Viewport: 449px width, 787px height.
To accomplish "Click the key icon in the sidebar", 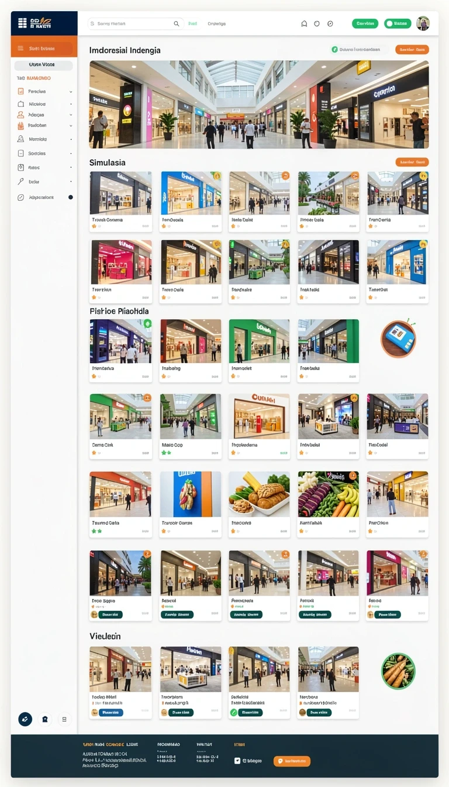I will coord(20,182).
